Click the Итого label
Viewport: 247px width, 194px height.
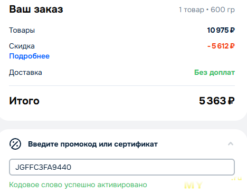click(x=24, y=101)
